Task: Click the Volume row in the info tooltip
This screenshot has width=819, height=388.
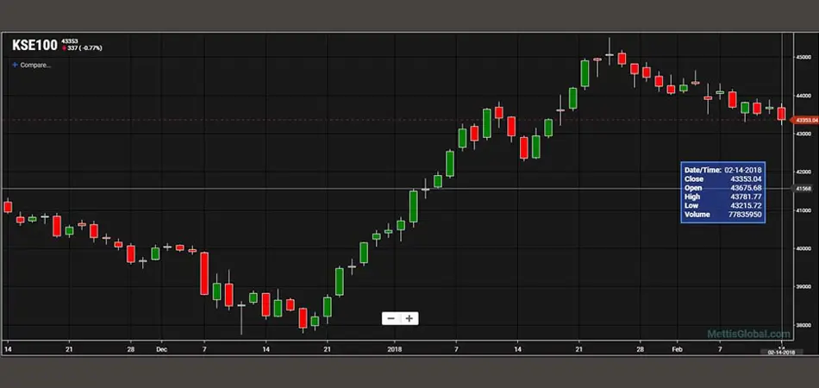Action: tap(722, 214)
